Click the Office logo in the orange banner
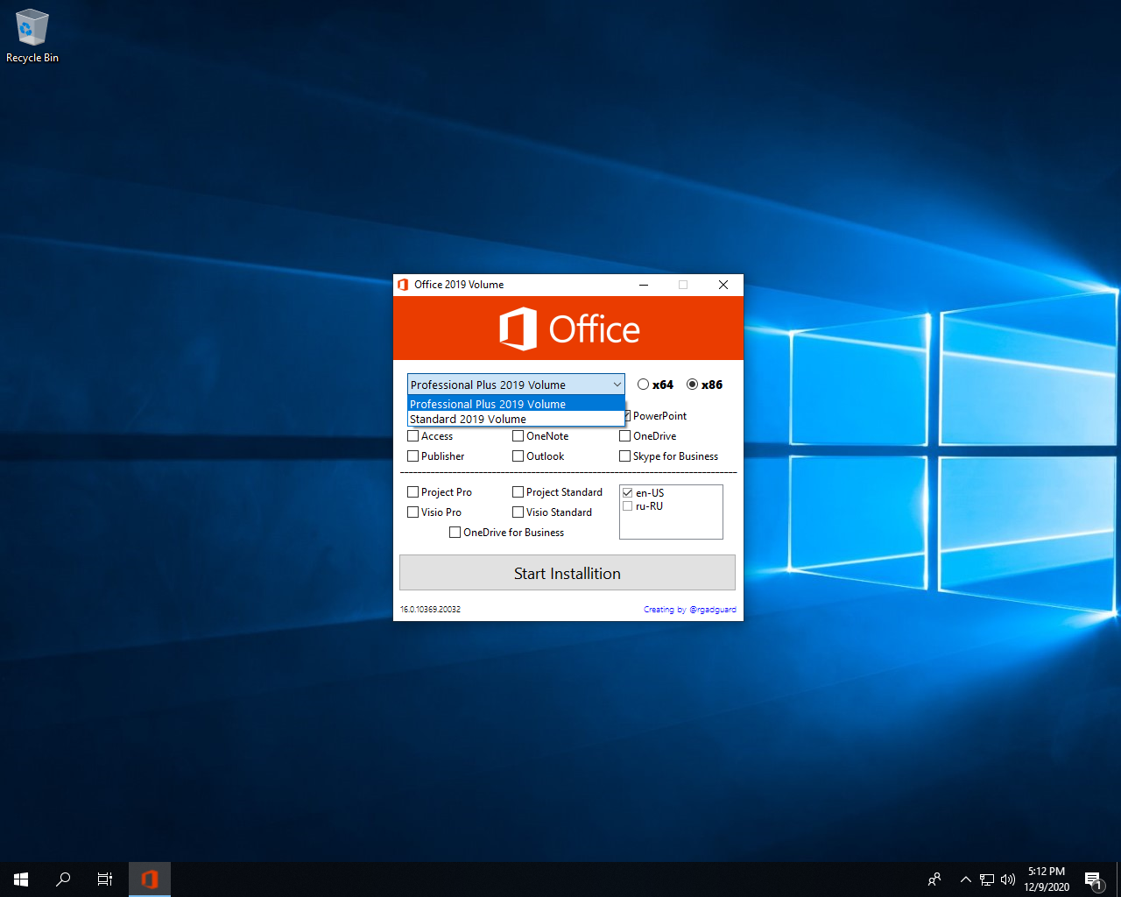Screen dimensions: 1121x897 (x=569, y=329)
